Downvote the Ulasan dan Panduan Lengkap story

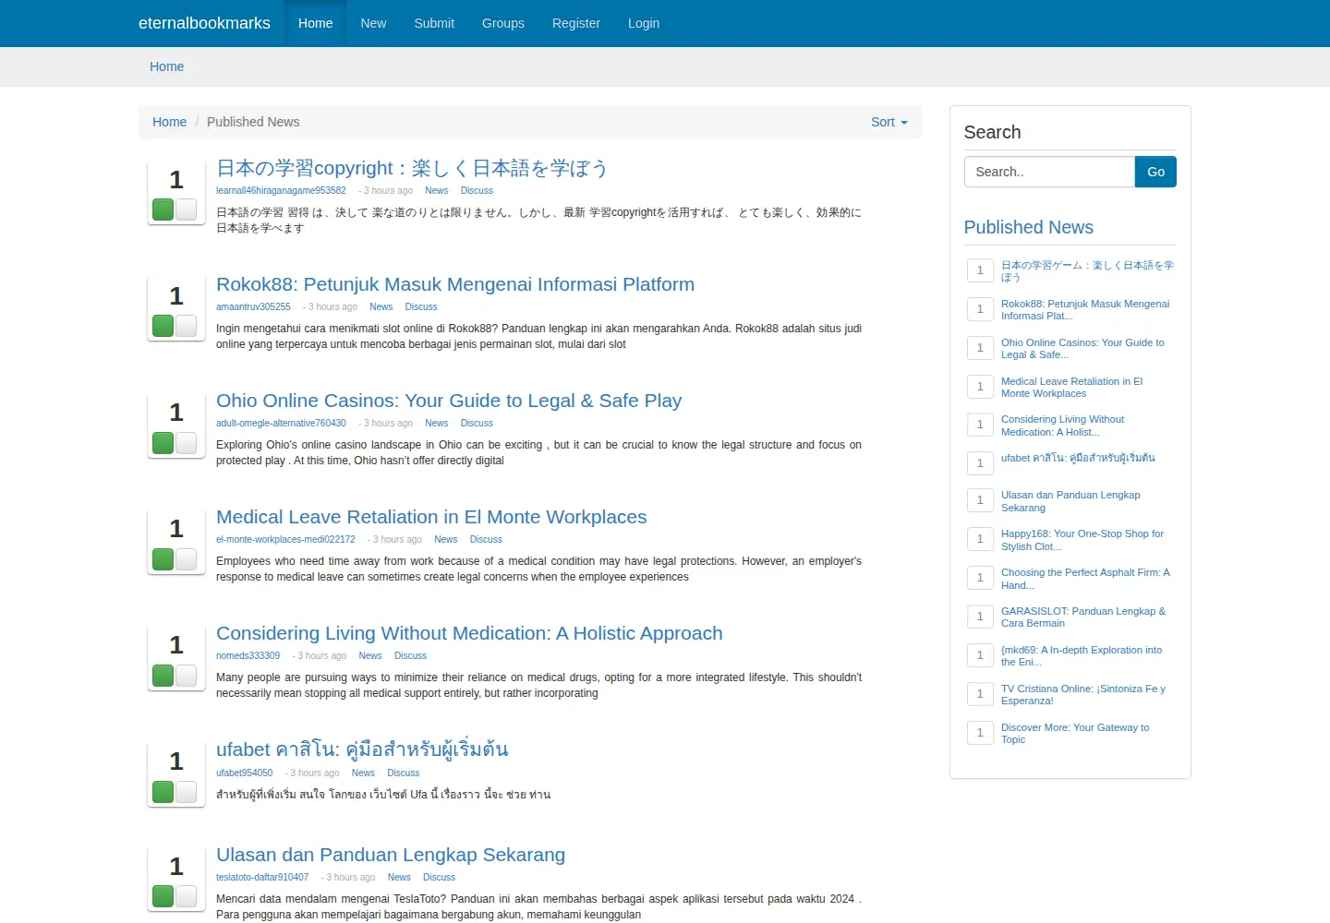[187, 896]
